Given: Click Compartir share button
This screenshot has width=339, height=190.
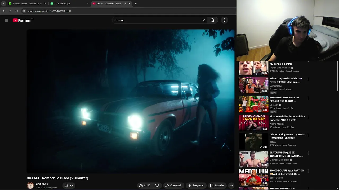Looking at the screenshot, I should tap(173, 186).
